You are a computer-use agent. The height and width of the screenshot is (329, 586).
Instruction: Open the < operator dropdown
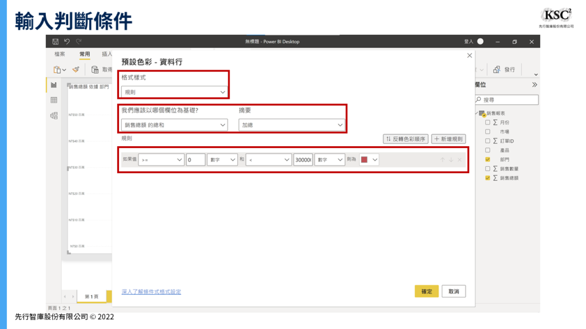[x=268, y=160]
